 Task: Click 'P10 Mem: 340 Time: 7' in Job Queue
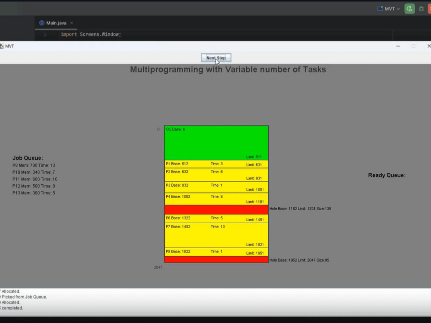click(x=34, y=172)
